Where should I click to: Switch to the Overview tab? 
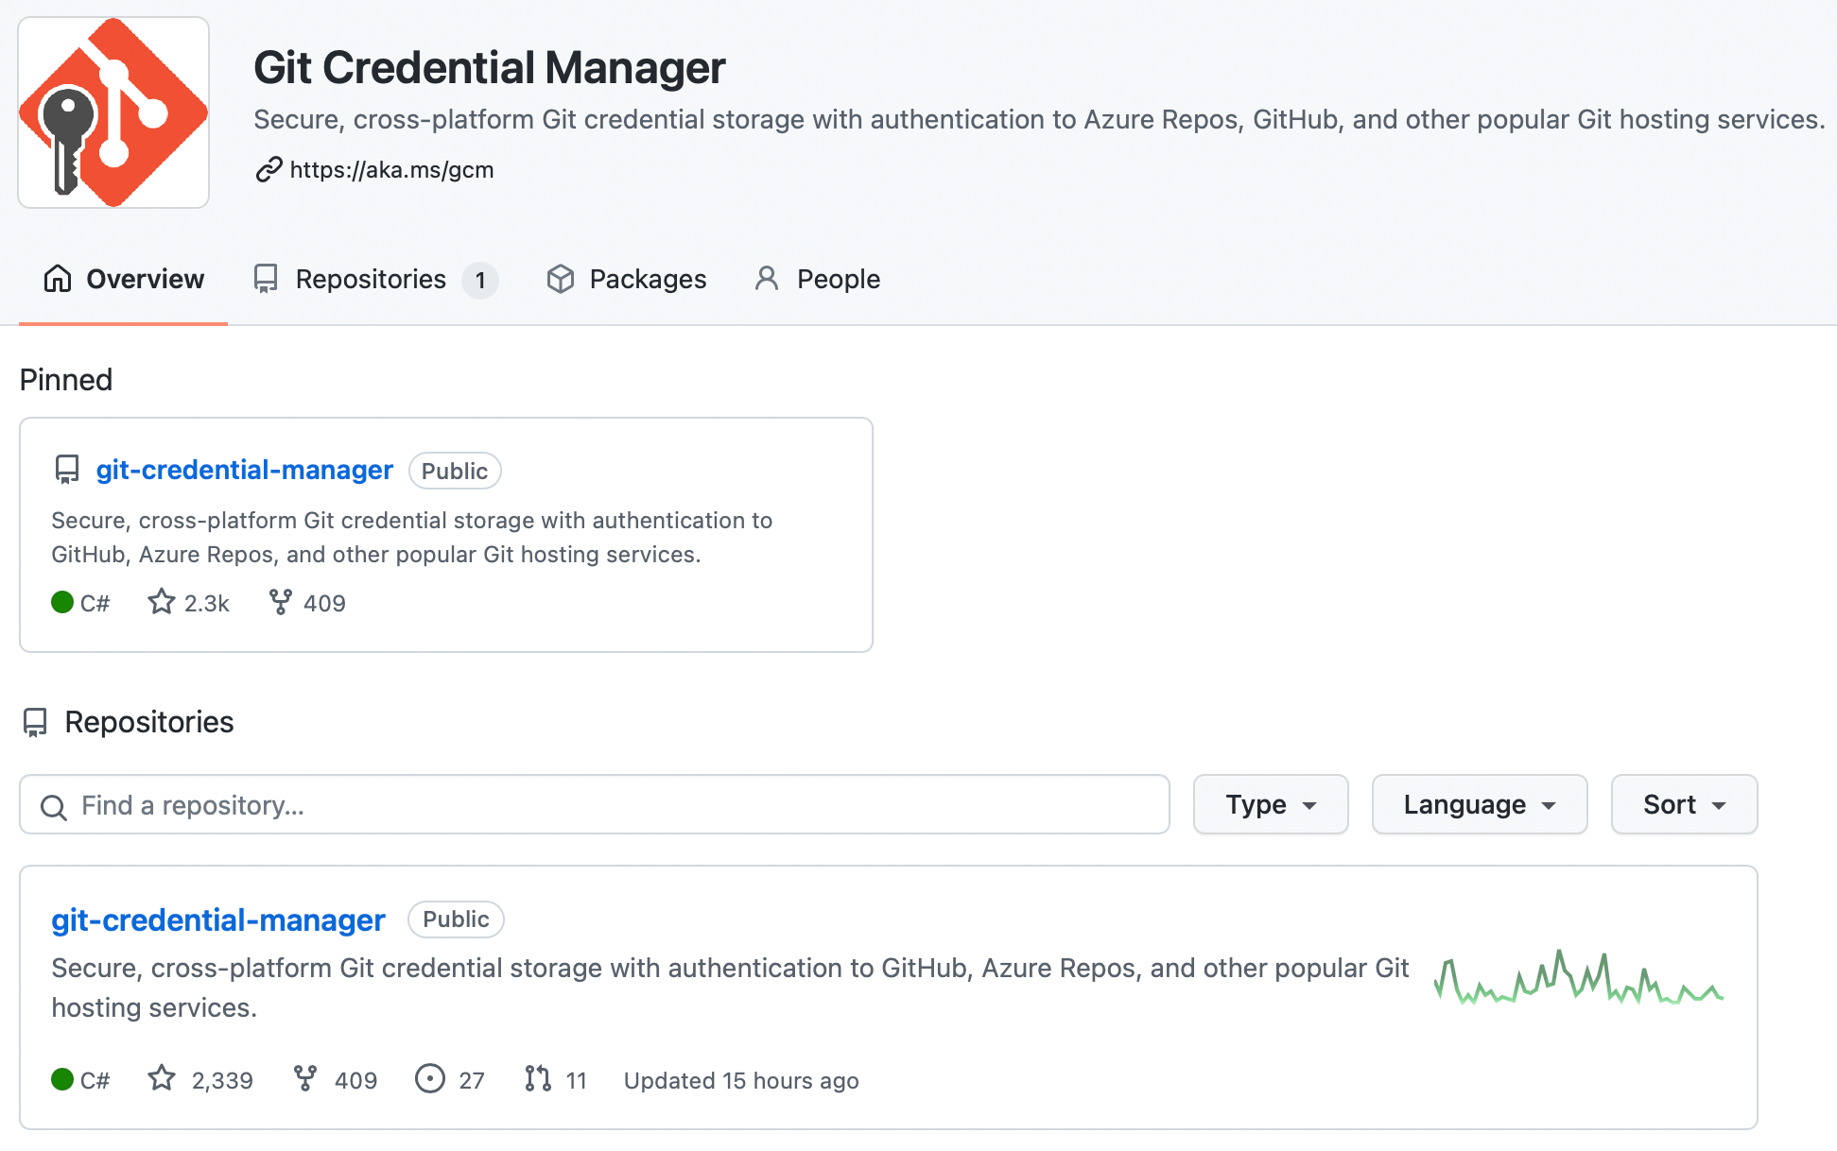pyautogui.click(x=124, y=280)
